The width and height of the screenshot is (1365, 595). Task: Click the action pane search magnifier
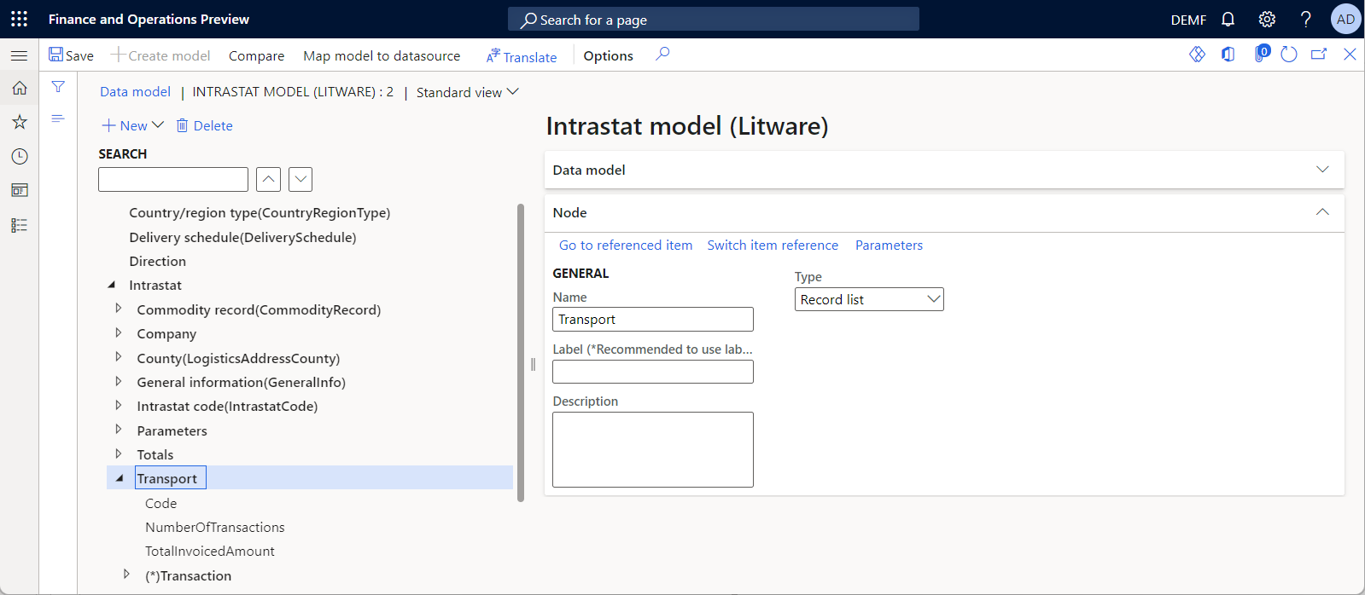click(x=662, y=55)
